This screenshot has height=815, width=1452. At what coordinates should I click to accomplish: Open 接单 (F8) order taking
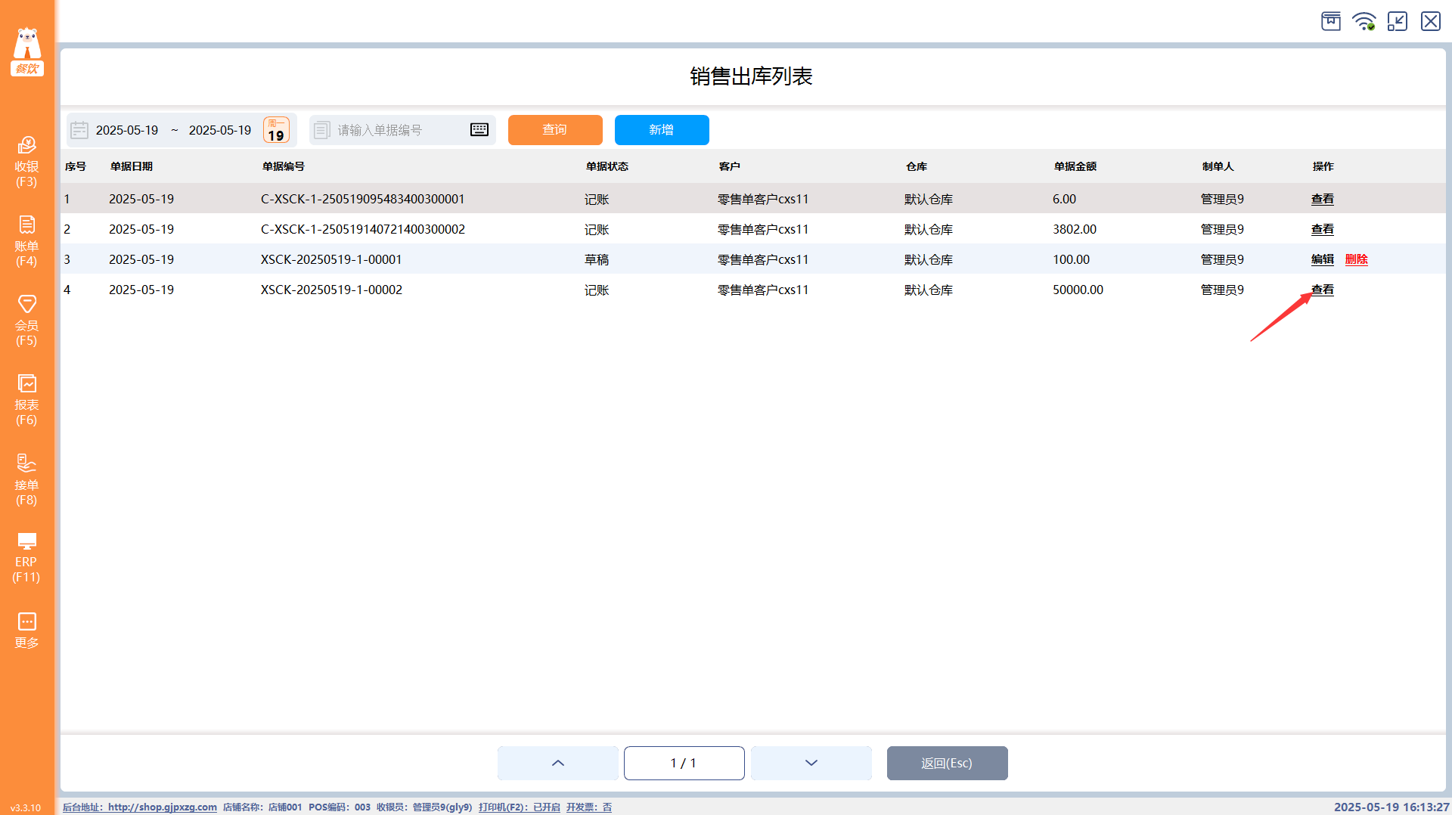[26, 480]
